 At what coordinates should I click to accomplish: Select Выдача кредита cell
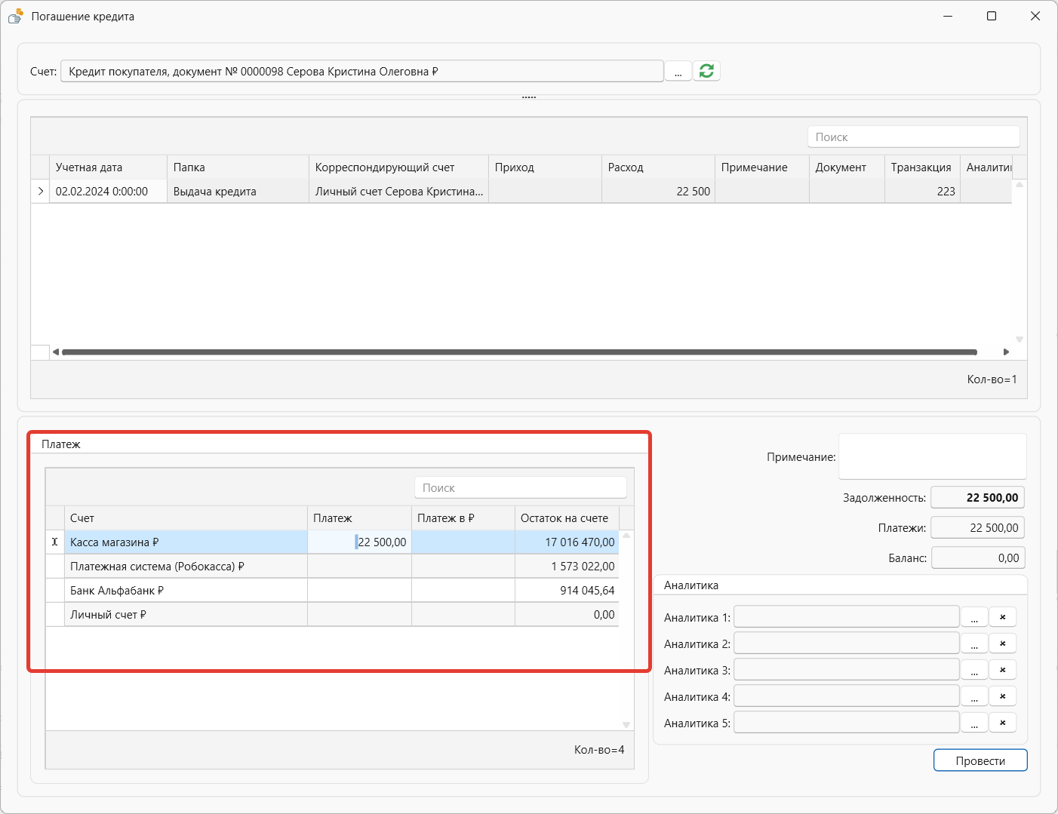click(x=238, y=191)
